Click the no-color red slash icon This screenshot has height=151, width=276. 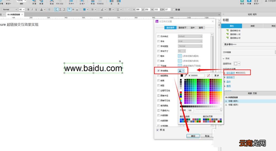209,76
